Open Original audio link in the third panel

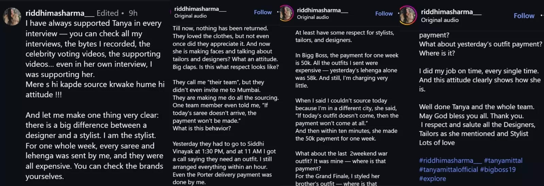coord(313,17)
